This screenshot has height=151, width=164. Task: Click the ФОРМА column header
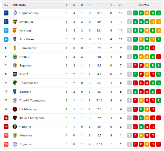pyautogui.click(x=144, y=5)
